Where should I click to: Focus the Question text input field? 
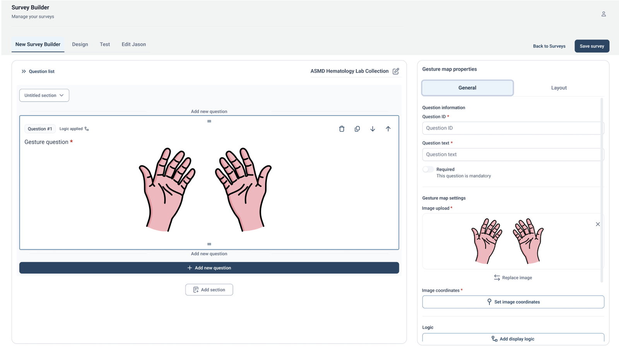point(513,154)
